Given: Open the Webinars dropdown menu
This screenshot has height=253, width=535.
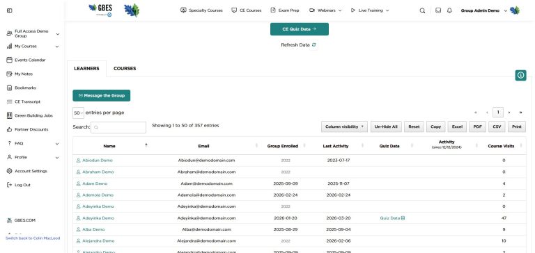Looking at the screenshot, I should 325,10.
